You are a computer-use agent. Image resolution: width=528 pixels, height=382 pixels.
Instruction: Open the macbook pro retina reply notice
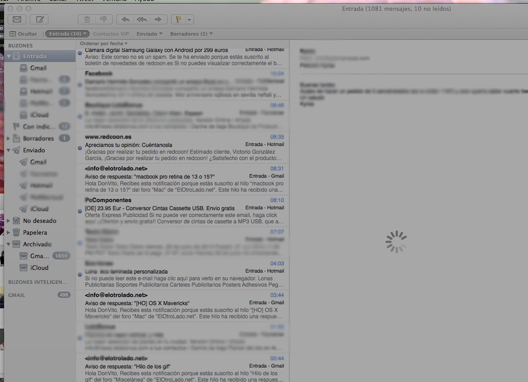(182, 179)
